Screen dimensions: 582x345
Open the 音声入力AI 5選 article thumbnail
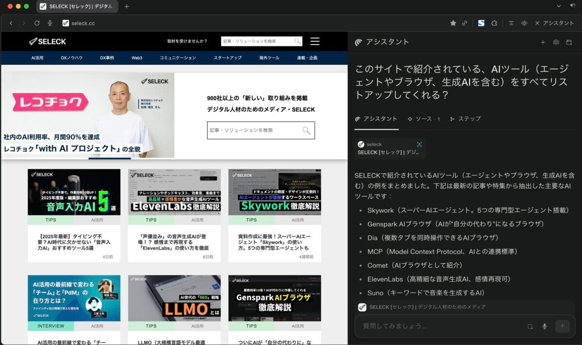pyautogui.click(x=74, y=192)
